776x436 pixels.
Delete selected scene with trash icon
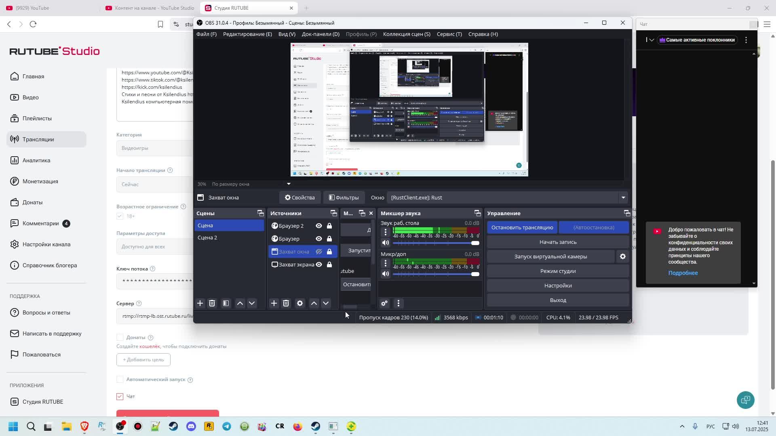click(x=212, y=303)
